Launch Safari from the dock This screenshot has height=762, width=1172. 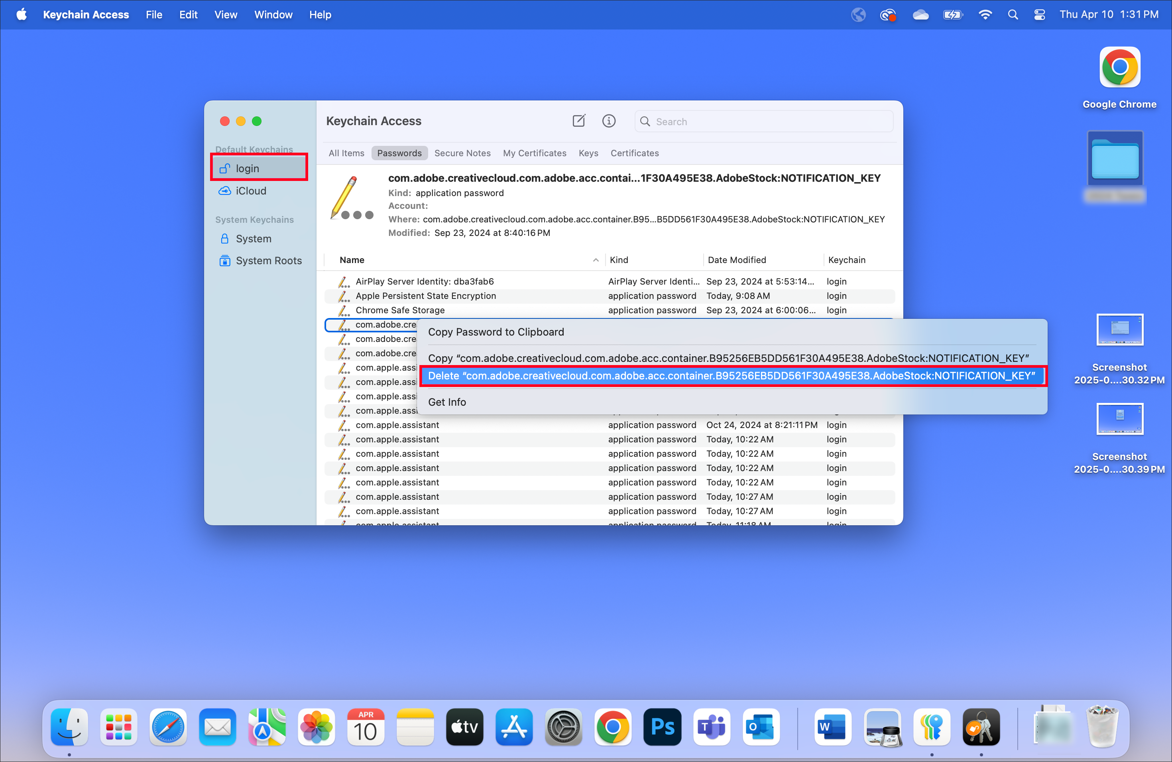[168, 727]
